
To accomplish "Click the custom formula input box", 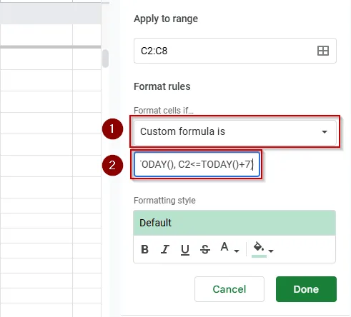I will [x=197, y=164].
